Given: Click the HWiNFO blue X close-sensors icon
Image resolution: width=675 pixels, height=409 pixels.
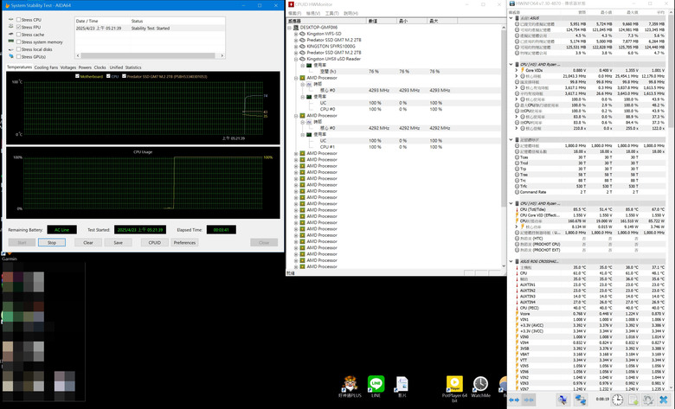Looking at the screenshot, I should tap(664, 400).
